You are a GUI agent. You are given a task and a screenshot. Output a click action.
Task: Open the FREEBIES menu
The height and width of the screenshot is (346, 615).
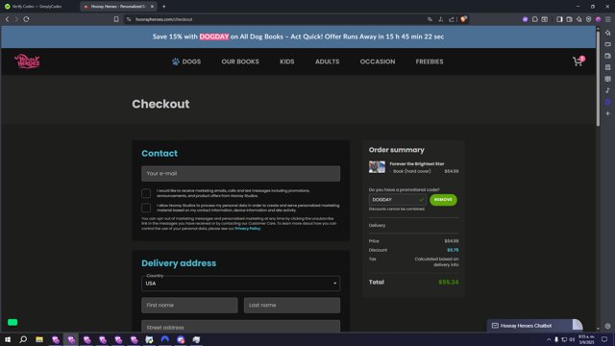pos(430,62)
